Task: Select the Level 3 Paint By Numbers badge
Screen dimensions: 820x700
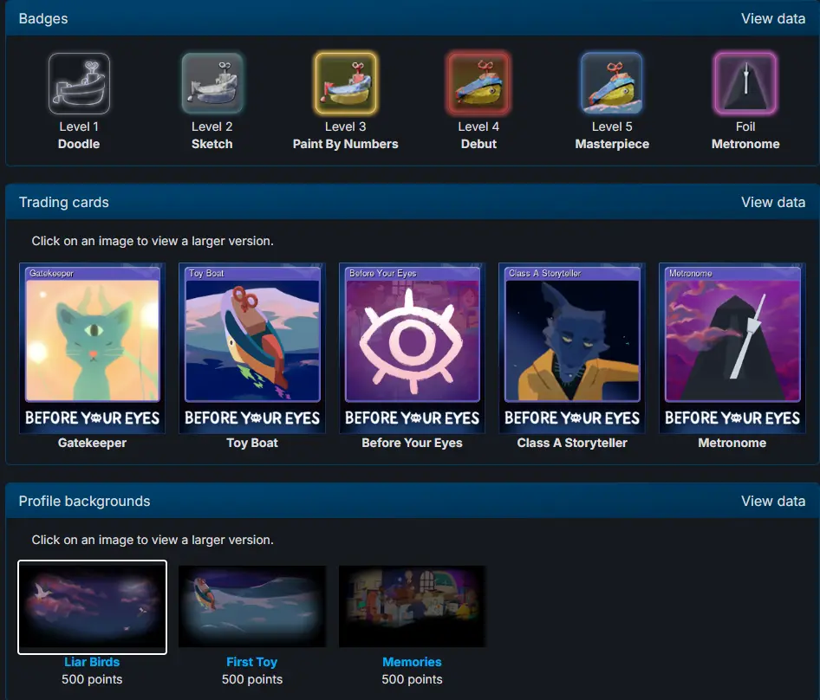Action: pos(346,84)
